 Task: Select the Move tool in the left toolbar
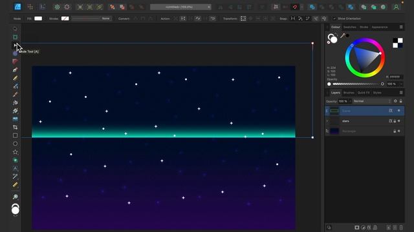coord(16,28)
